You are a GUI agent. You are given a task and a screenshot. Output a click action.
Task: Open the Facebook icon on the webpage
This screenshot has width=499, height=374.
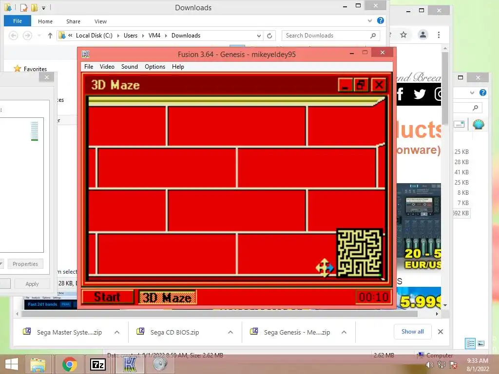point(401,94)
